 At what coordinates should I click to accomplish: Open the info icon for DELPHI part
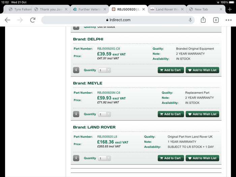[x=76, y=70]
